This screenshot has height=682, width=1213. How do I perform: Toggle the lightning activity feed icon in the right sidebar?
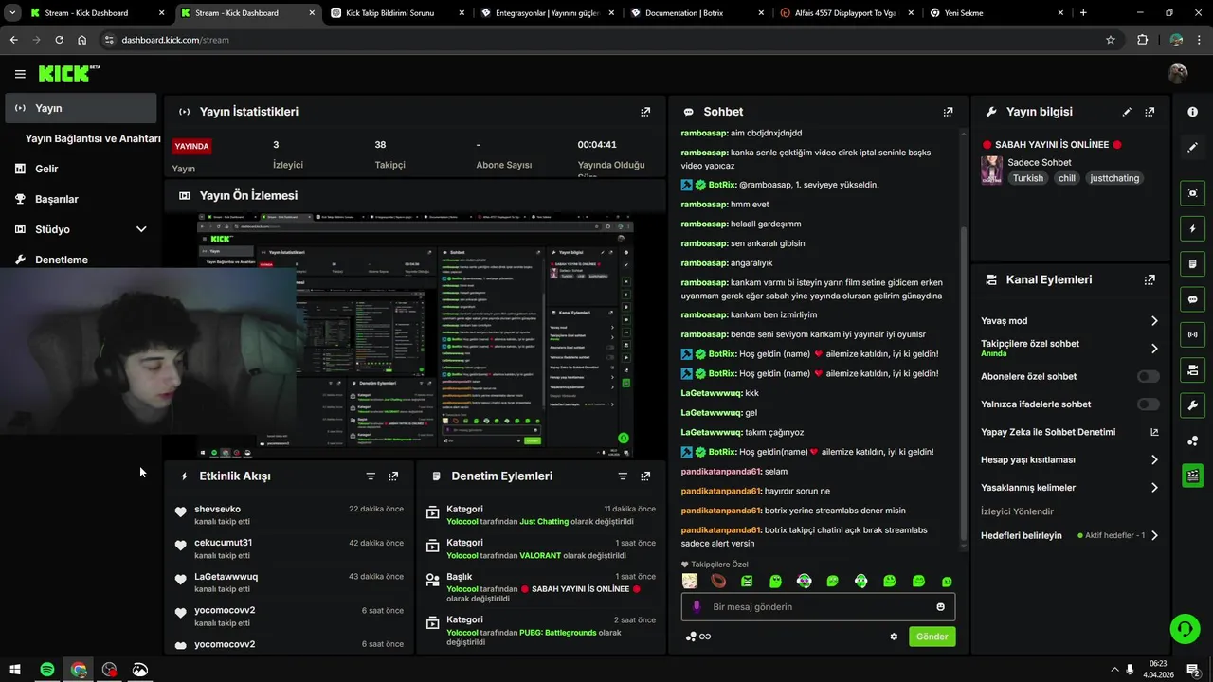click(x=1192, y=228)
